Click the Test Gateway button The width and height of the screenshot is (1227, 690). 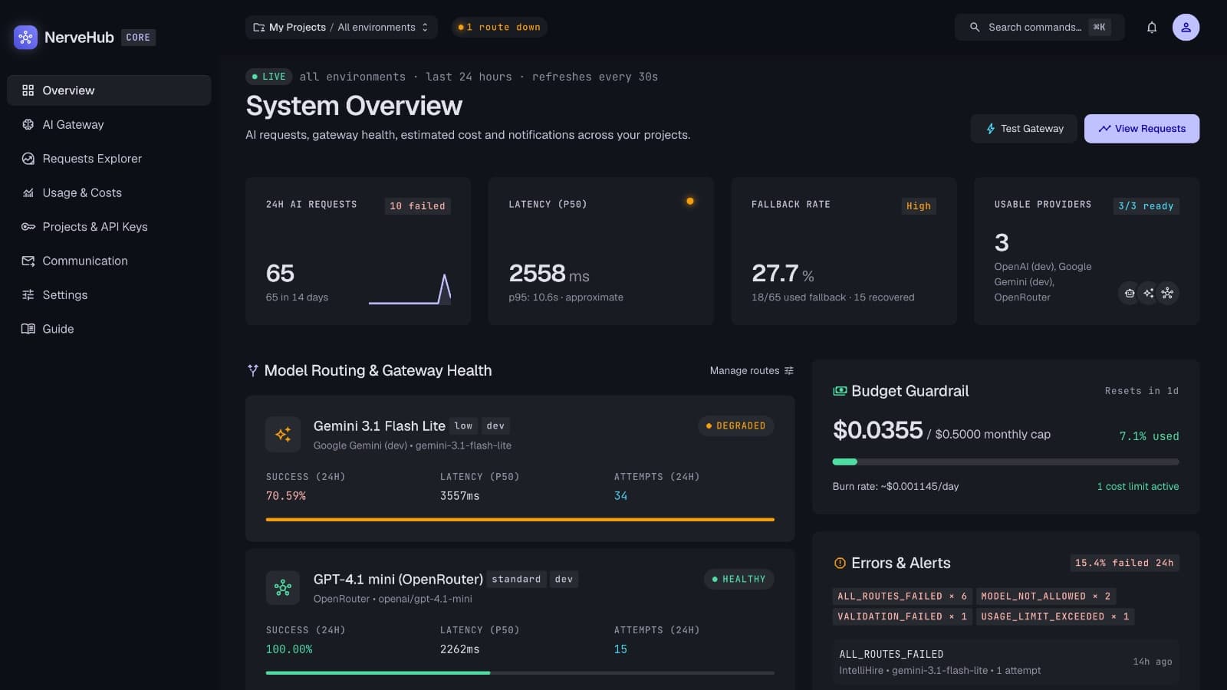(x=1024, y=129)
